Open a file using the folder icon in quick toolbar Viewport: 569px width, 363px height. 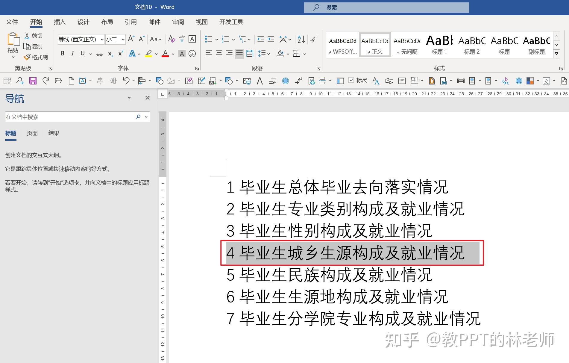58,81
